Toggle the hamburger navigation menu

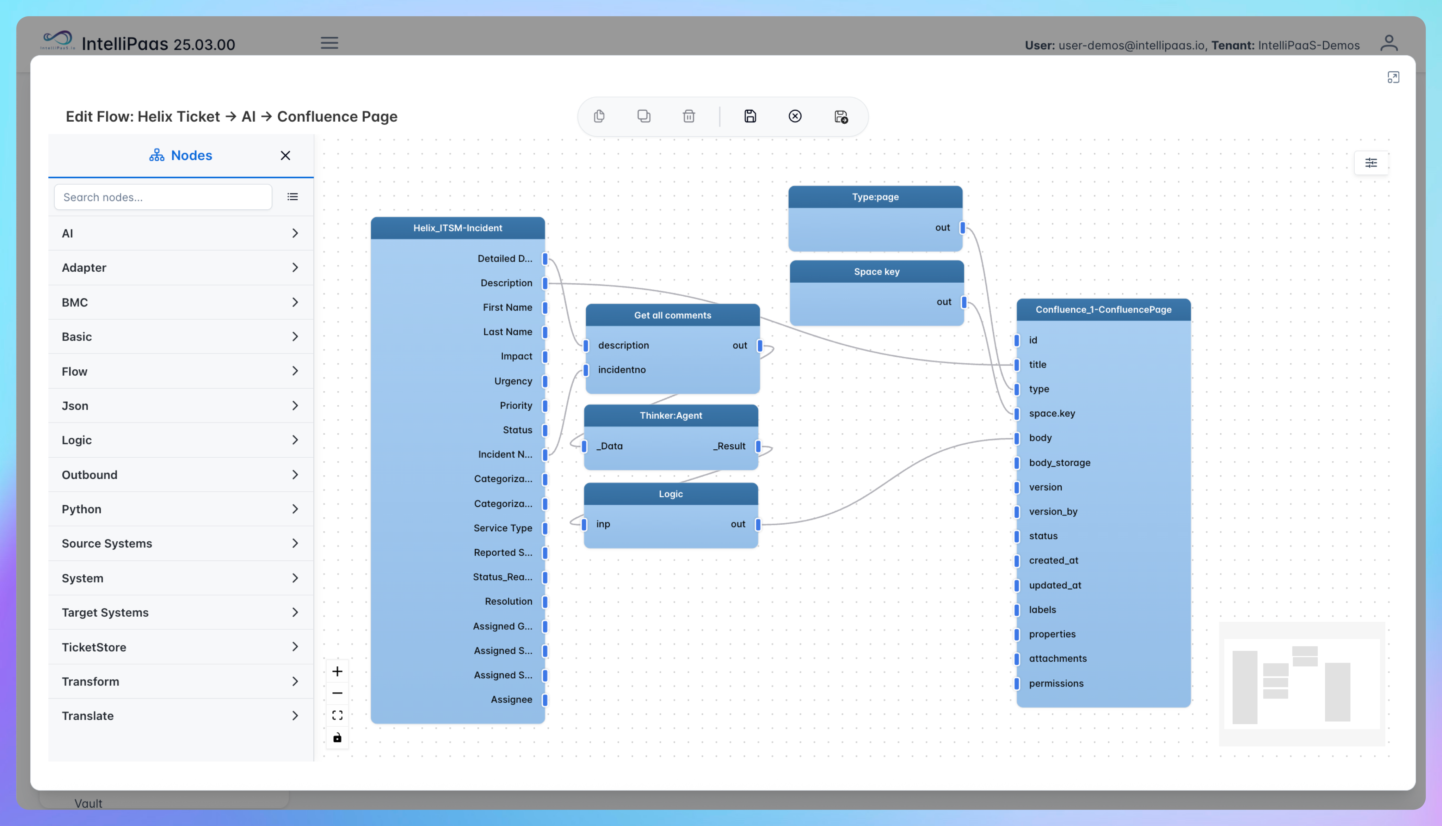[329, 43]
